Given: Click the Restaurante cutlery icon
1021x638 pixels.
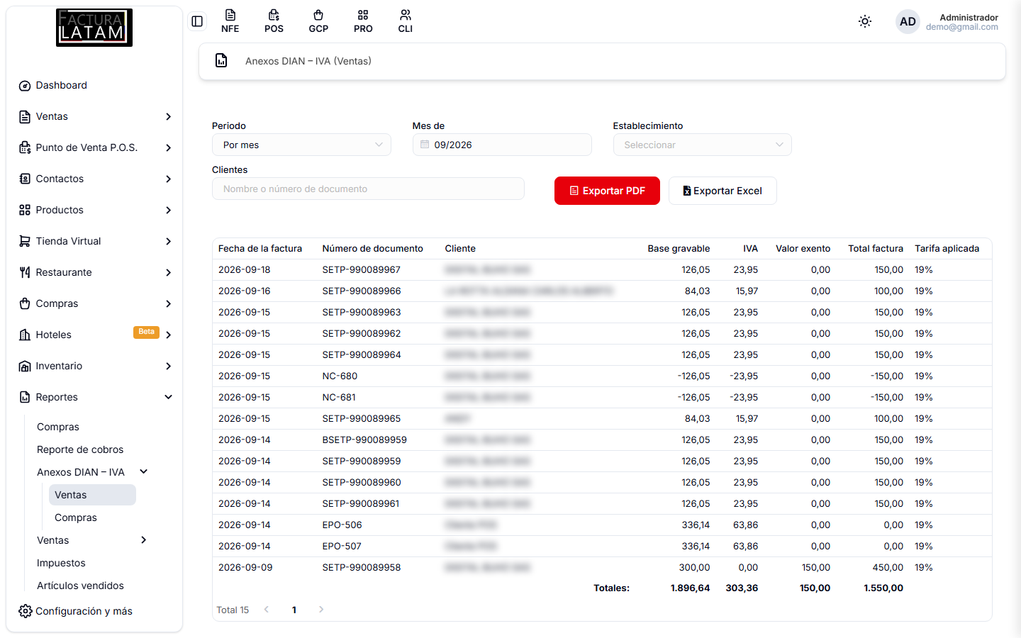Looking at the screenshot, I should pos(25,273).
